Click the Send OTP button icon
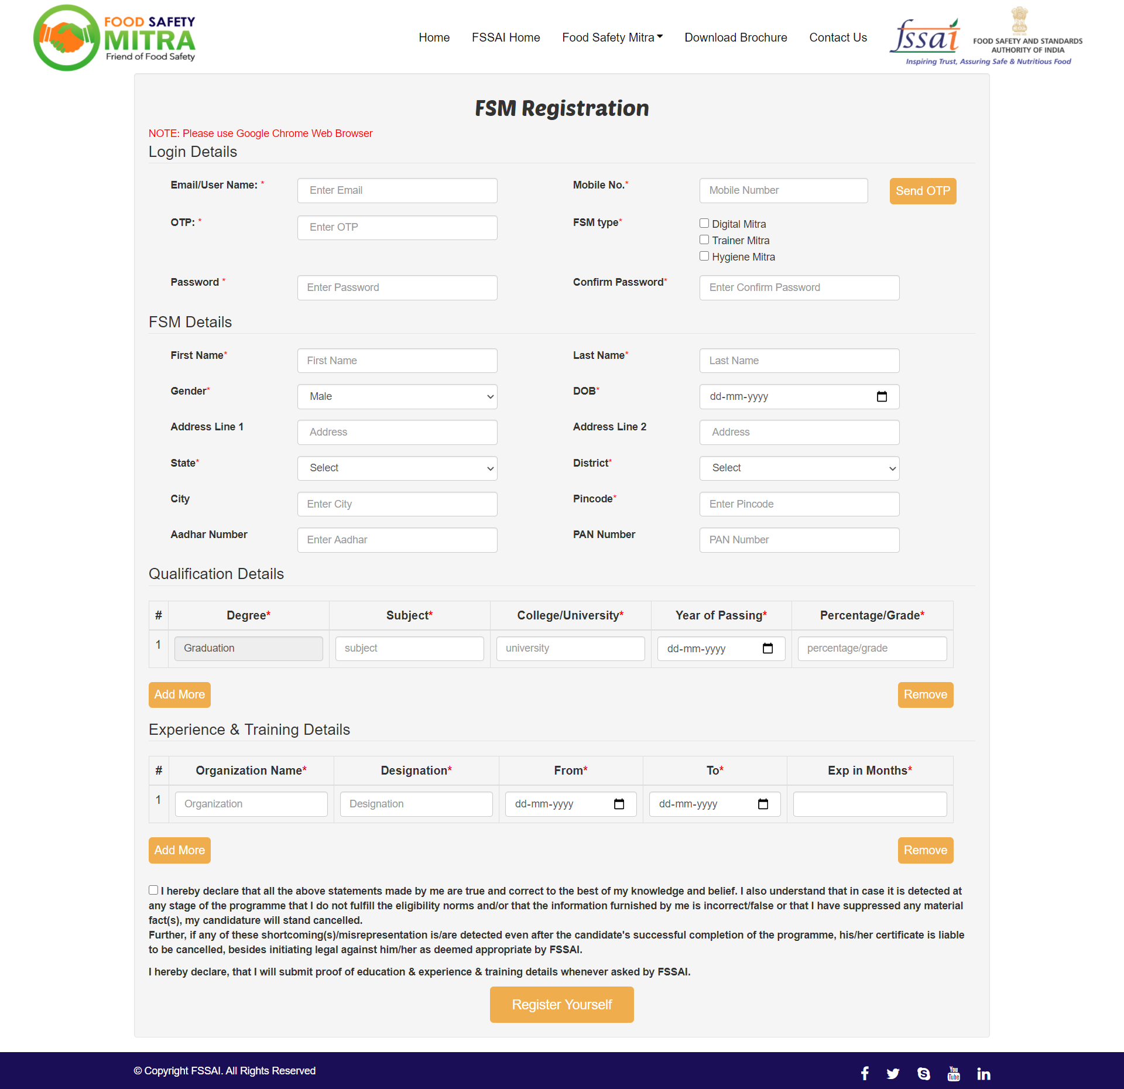The width and height of the screenshot is (1124, 1089). coord(922,191)
